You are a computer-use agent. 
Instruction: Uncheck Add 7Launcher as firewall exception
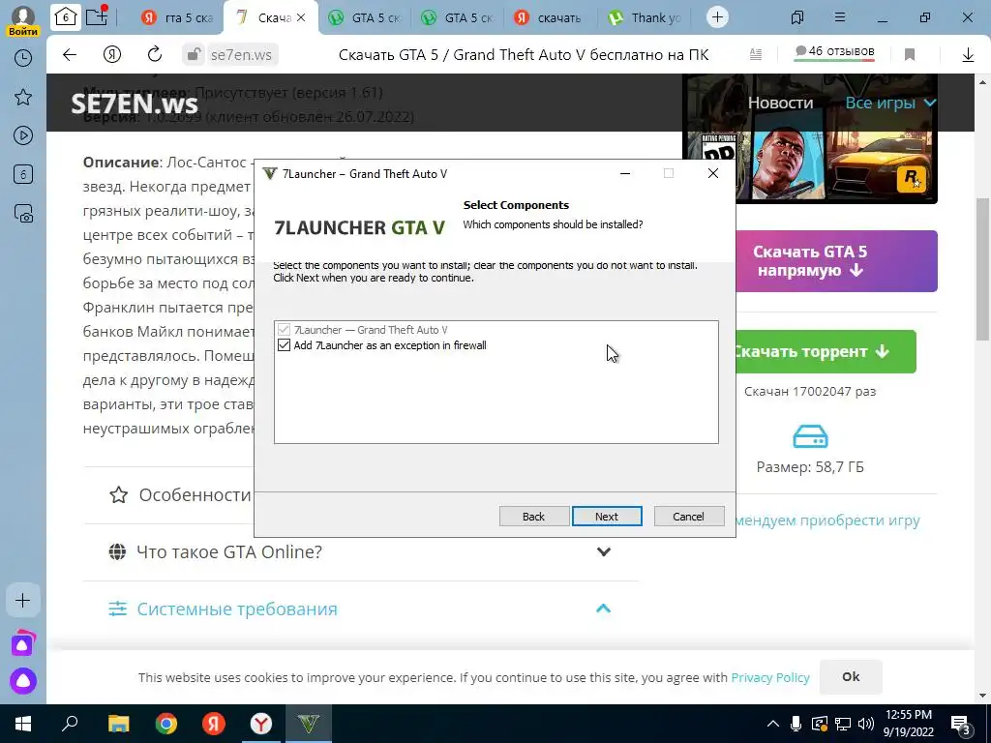pos(284,345)
